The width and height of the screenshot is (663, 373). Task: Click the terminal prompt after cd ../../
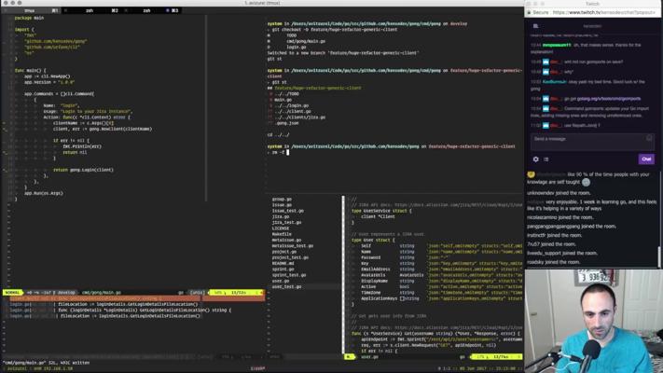(x=287, y=152)
